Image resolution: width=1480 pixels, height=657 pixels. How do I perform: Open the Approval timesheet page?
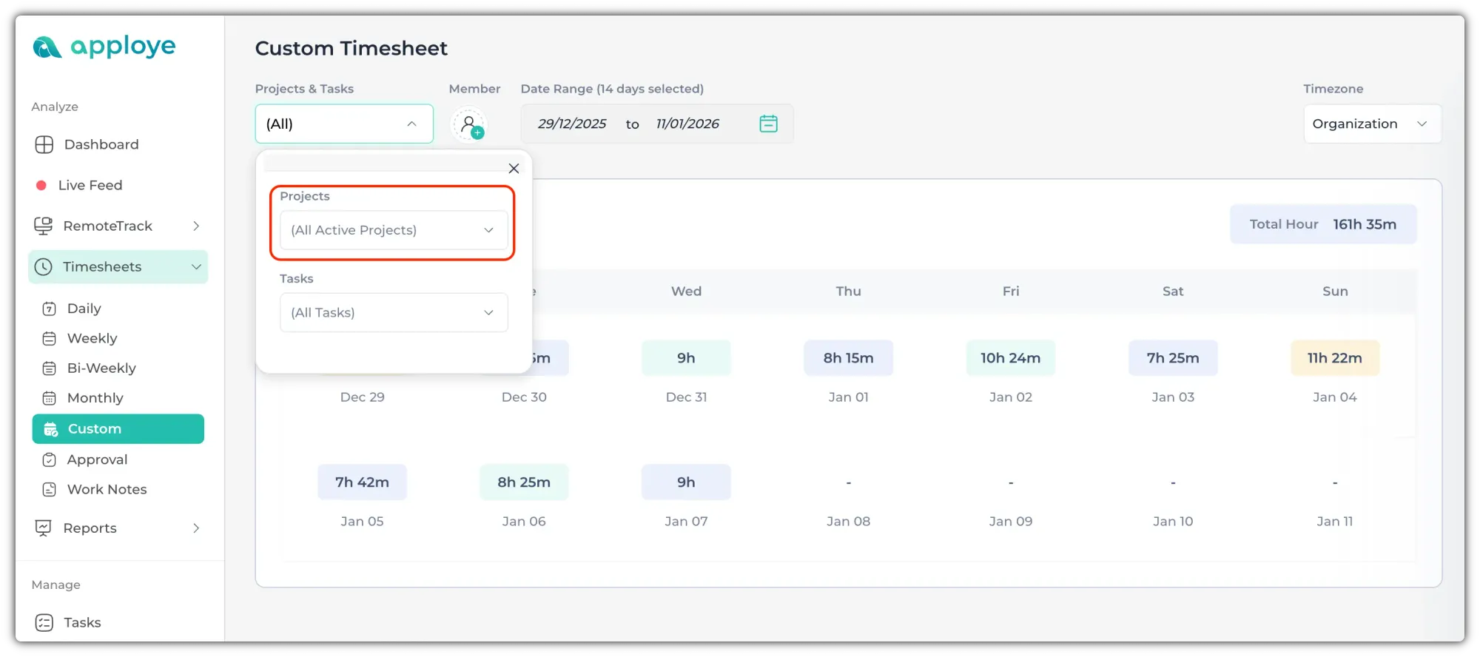pos(97,459)
